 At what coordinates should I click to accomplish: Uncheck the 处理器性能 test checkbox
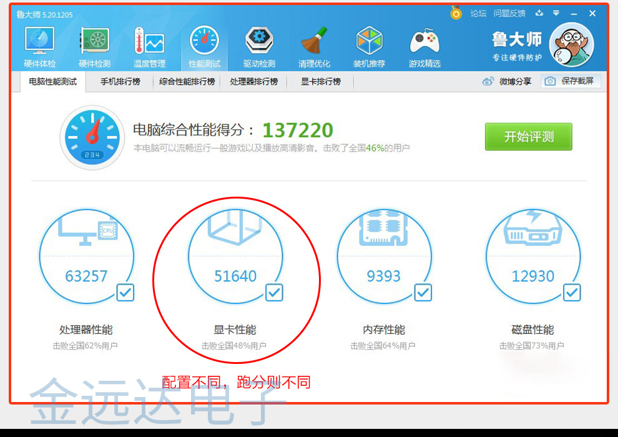pos(125,293)
